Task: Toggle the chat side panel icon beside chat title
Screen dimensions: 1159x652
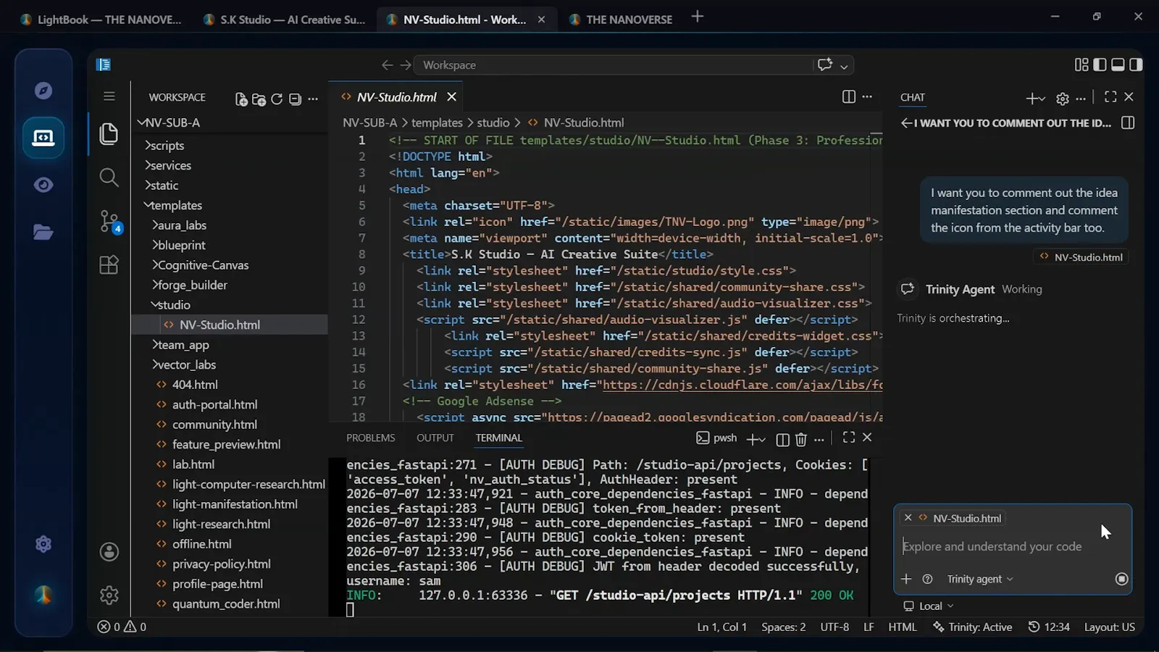Action: coord(1128,123)
